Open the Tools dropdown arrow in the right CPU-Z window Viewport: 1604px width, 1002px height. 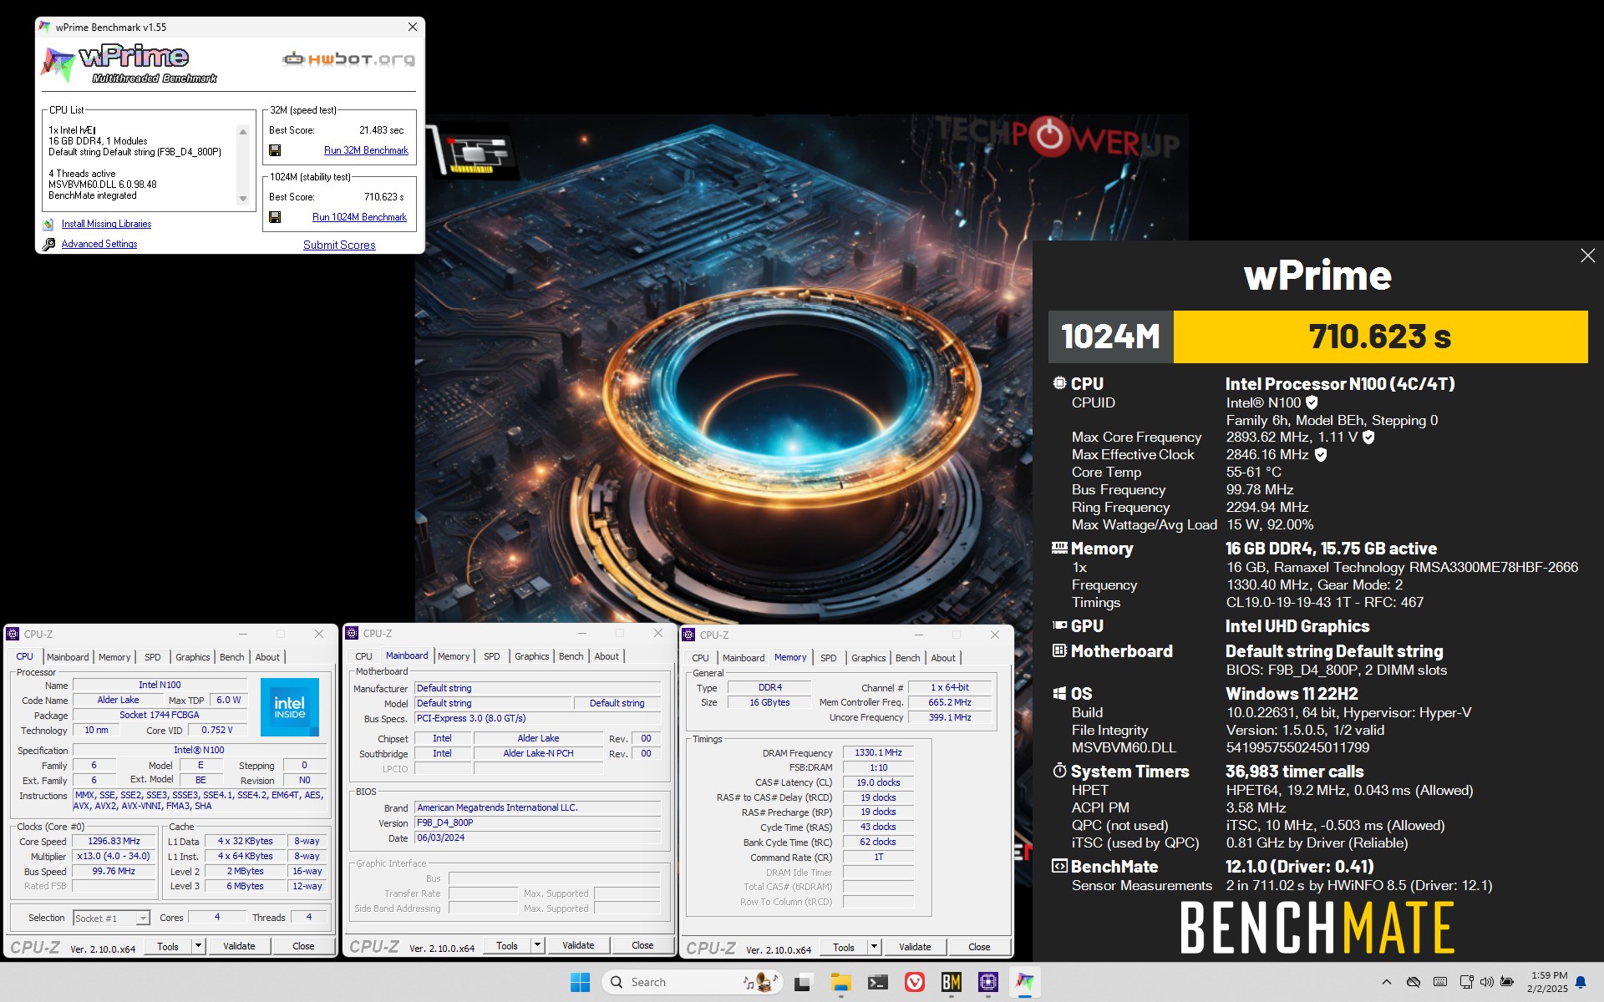(x=874, y=947)
